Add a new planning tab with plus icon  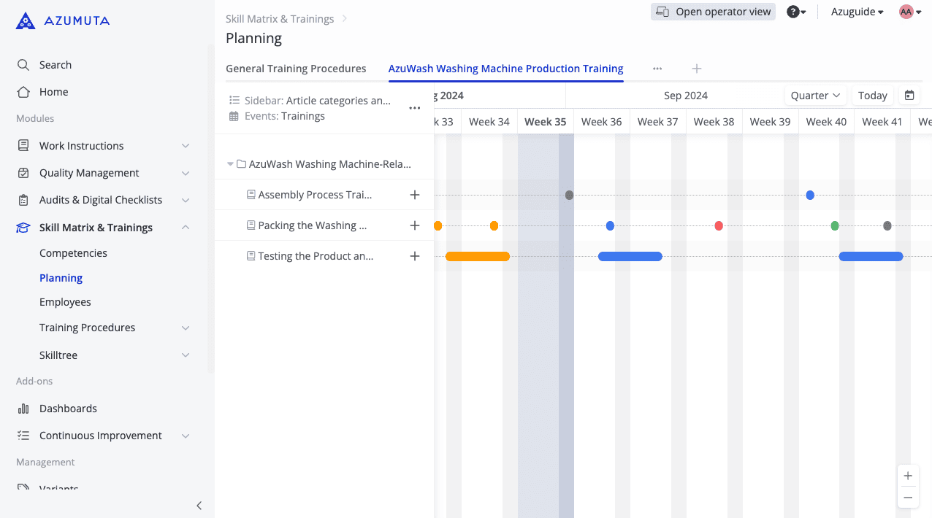[x=696, y=69]
